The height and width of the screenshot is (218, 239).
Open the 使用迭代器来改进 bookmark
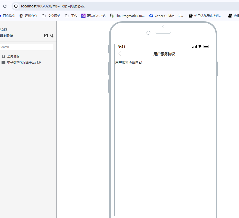click(205, 16)
